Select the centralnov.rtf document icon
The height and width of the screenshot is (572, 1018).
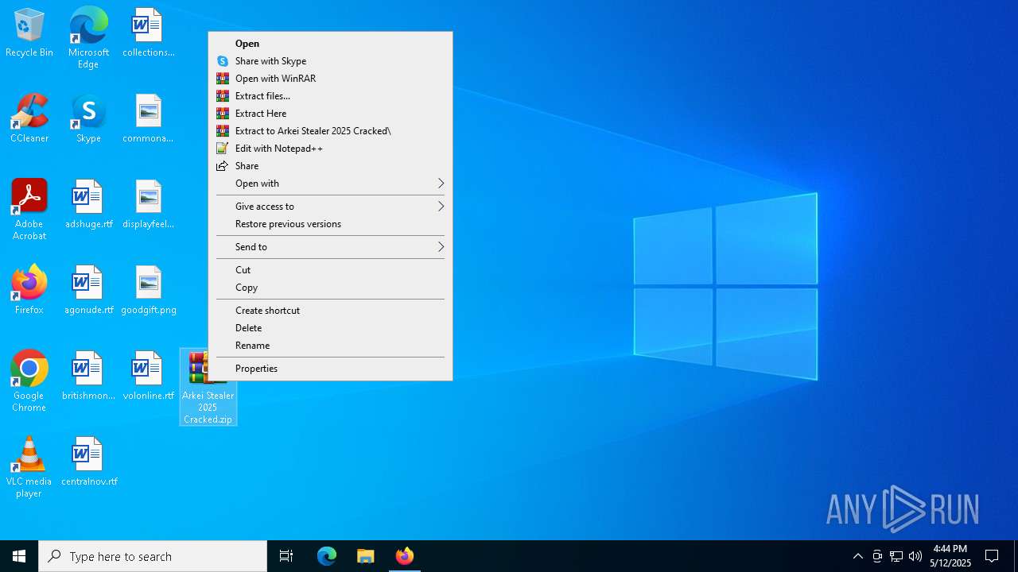(x=88, y=462)
